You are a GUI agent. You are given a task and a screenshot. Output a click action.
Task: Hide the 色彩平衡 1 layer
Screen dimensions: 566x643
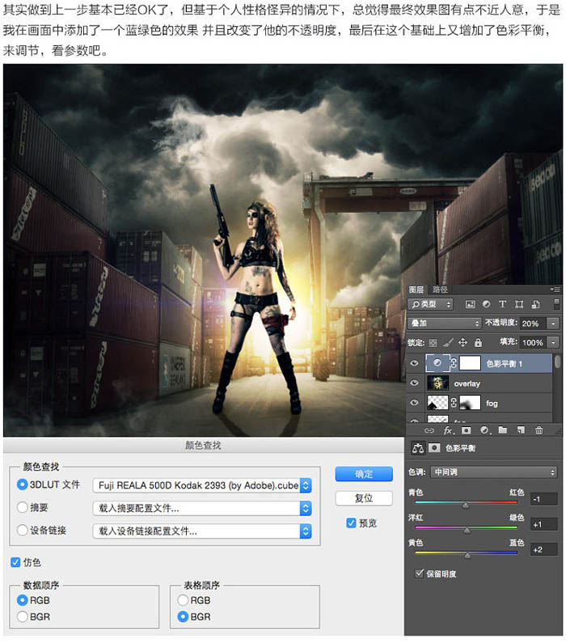click(x=414, y=363)
